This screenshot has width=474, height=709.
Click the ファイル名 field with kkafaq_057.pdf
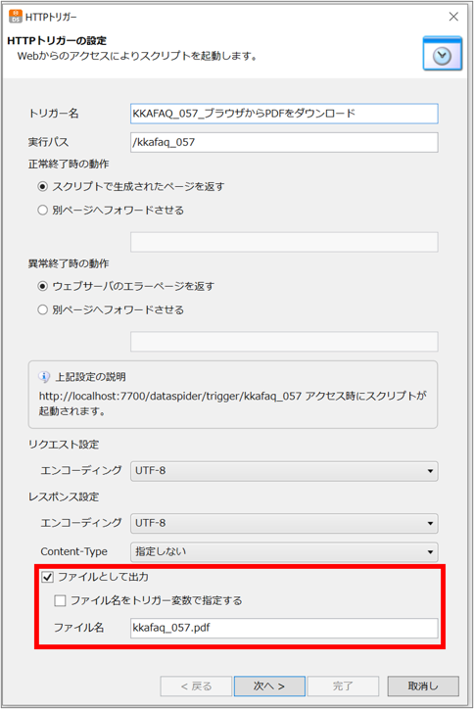click(284, 628)
